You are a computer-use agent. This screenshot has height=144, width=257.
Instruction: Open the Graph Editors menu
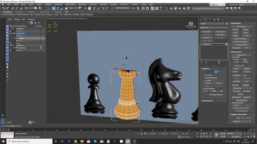point(71,4)
